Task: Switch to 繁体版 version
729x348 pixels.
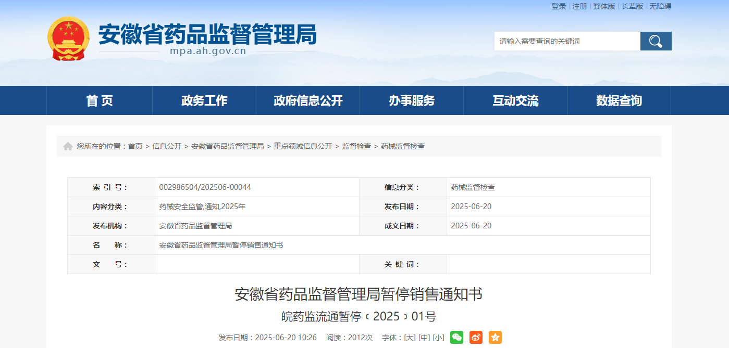Action: [x=604, y=6]
